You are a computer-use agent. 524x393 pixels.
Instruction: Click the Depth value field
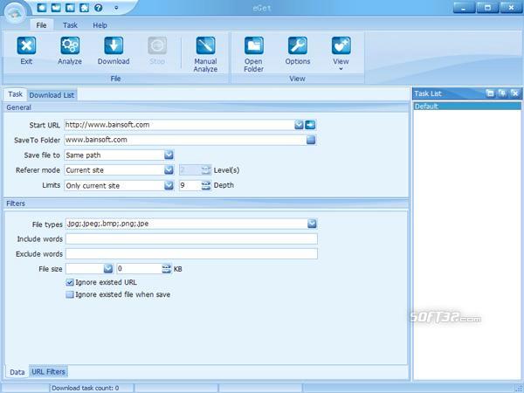coord(190,185)
